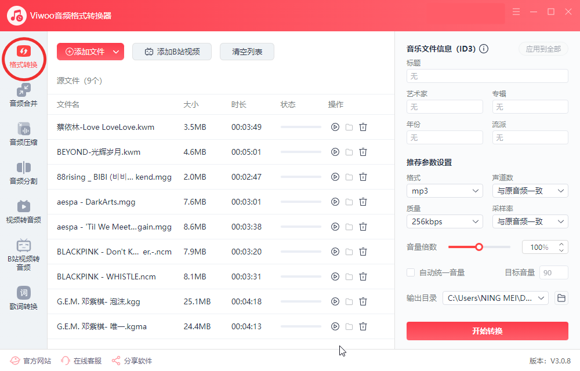Image resolution: width=580 pixels, height=371 pixels.
Task: Open folder for BLACKPINK - Don't K...
Action: [349, 252]
